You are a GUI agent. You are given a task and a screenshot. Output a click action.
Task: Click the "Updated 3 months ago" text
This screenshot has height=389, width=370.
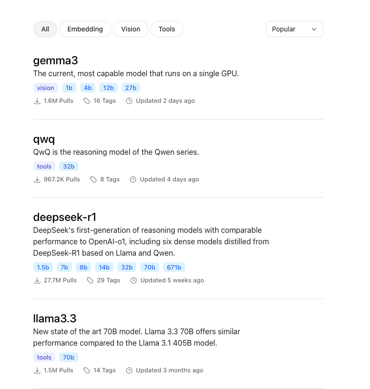click(x=169, y=370)
